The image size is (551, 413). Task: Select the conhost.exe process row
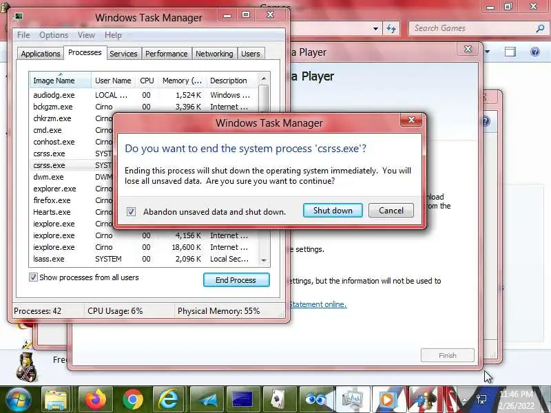(72, 142)
